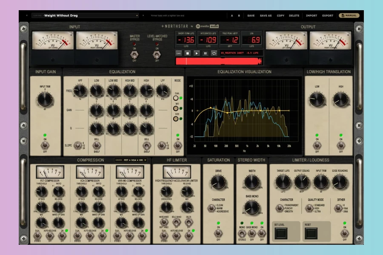Open the MANUAL document button
383x255 pixels.
pos(349,15)
